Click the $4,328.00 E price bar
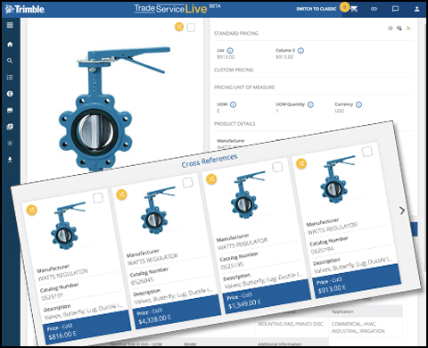Viewport: 428px width, 348px height. (x=178, y=311)
